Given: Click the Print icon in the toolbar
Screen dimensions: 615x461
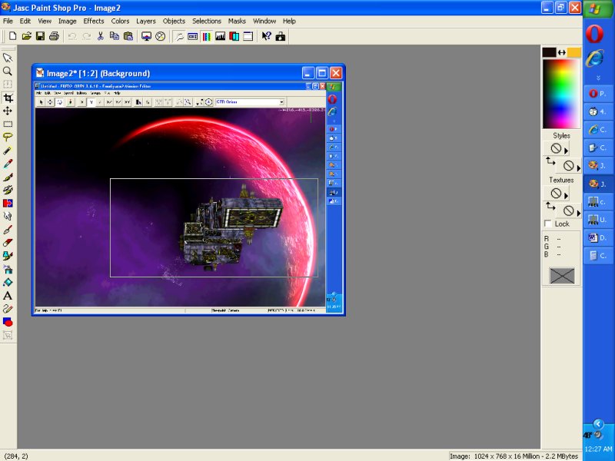Looking at the screenshot, I should (54, 36).
